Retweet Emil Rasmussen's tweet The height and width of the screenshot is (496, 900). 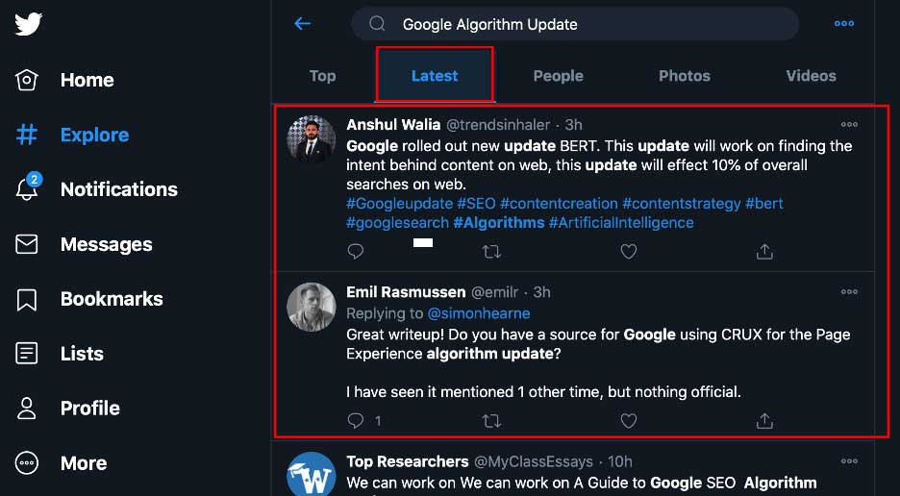coord(491,421)
